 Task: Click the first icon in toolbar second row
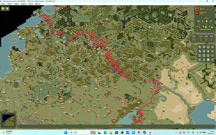(x=200, y=51)
